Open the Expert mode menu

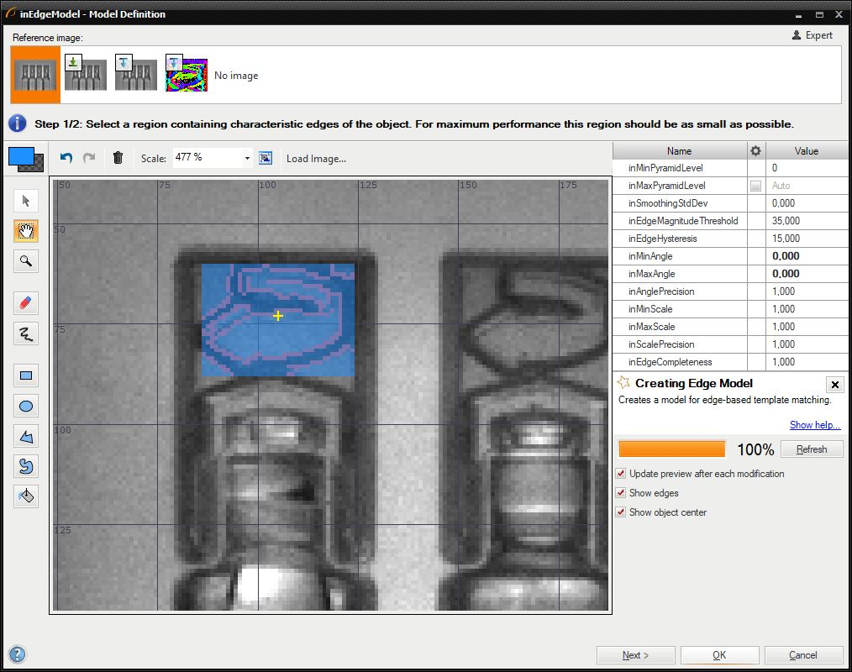tap(812, 35)
